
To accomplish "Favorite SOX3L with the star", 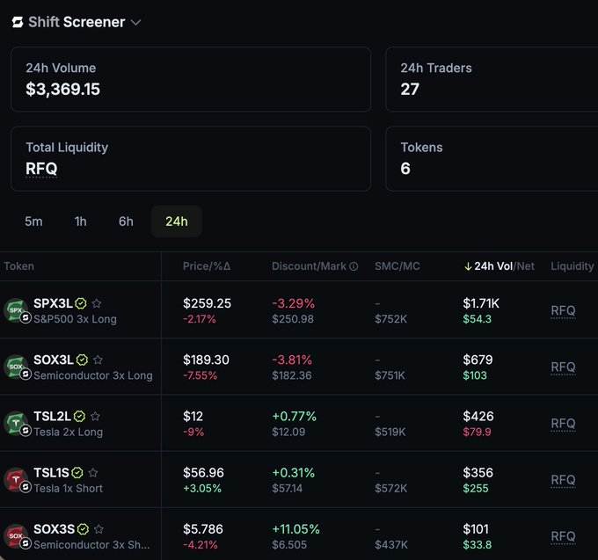I will 98,360.
